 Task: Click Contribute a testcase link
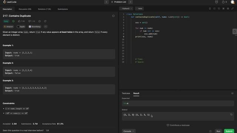click(x=178, y=125)
